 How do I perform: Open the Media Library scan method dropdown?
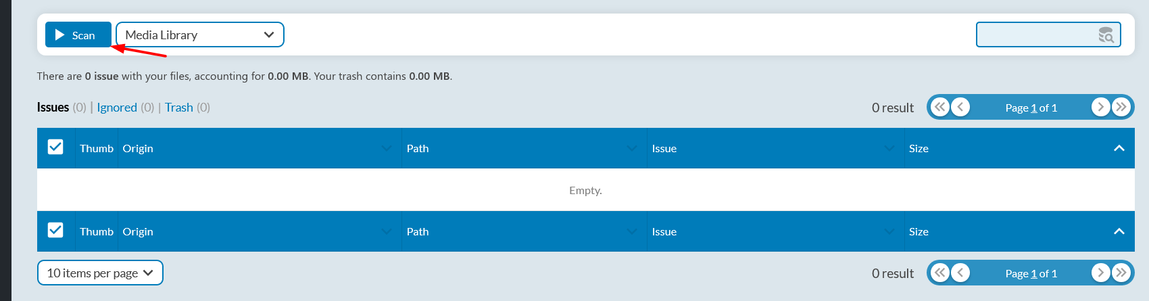200,34
